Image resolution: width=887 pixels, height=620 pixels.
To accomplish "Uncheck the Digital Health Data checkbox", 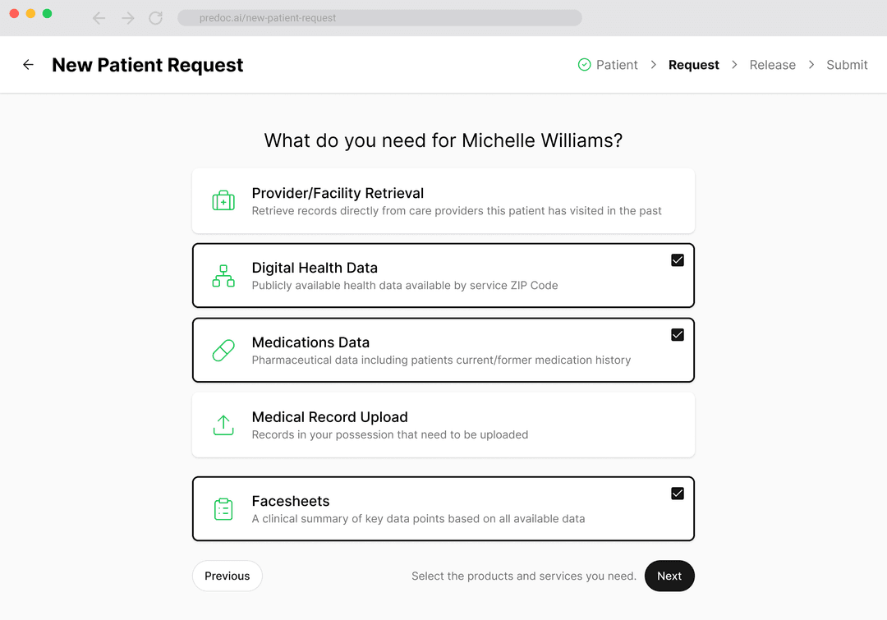I will pyautogui.click(x=678, y=259).
